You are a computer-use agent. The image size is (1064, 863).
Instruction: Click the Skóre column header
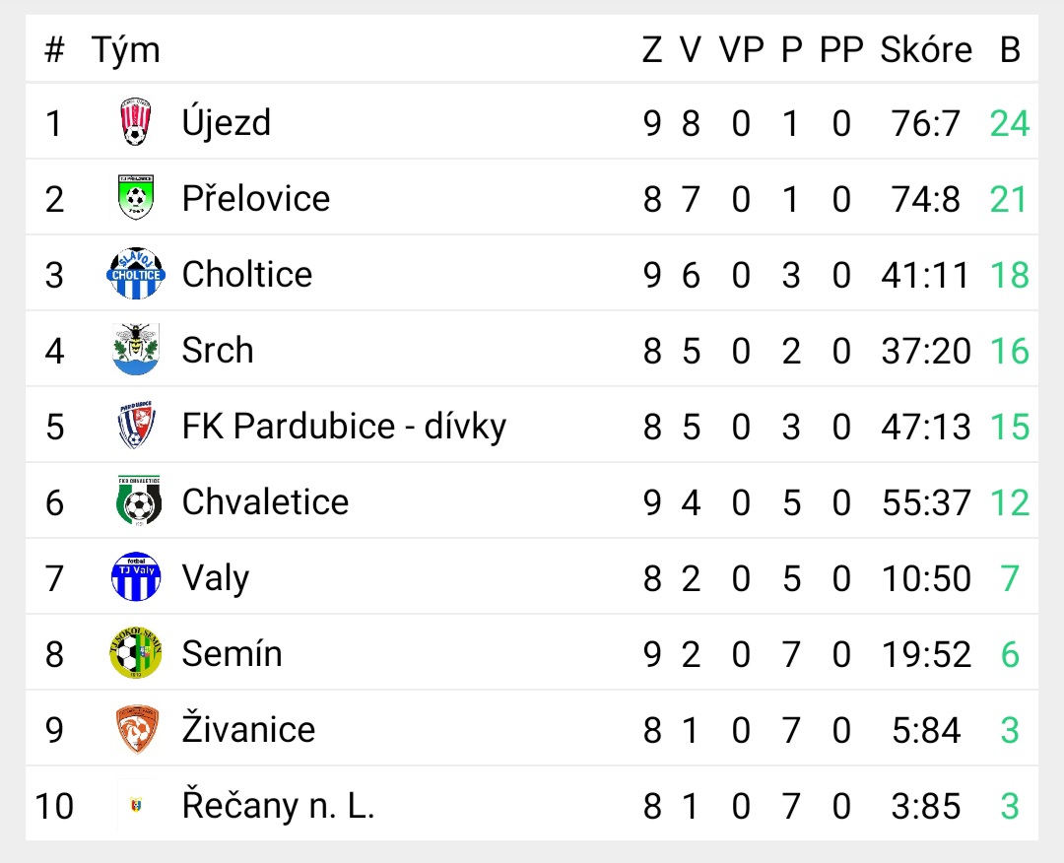(x=926, y=49)
